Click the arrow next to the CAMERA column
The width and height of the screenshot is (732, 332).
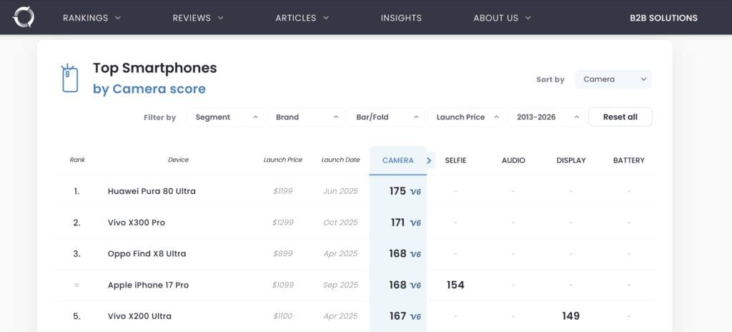coord(429,160)
